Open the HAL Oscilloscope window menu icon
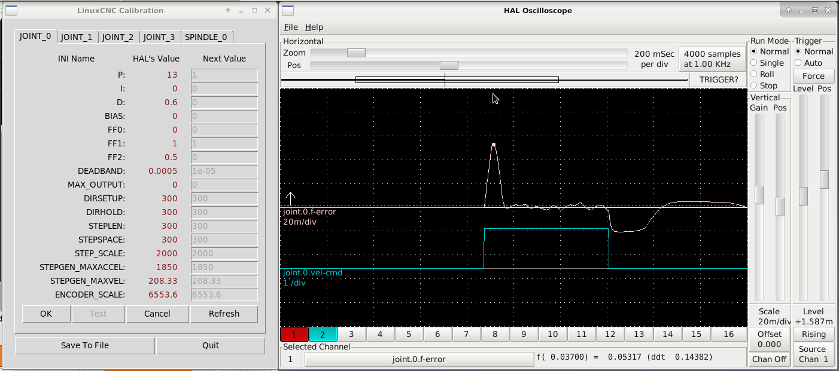The height and width of the screenshot is (371, 839). [288, 10]
